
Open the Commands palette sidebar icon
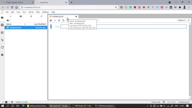2,33
